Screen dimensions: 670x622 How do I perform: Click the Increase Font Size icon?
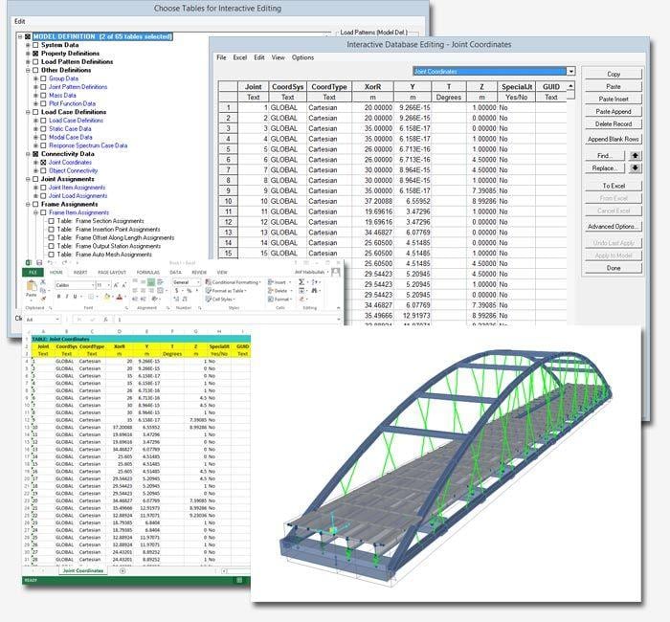coord(116,285)
